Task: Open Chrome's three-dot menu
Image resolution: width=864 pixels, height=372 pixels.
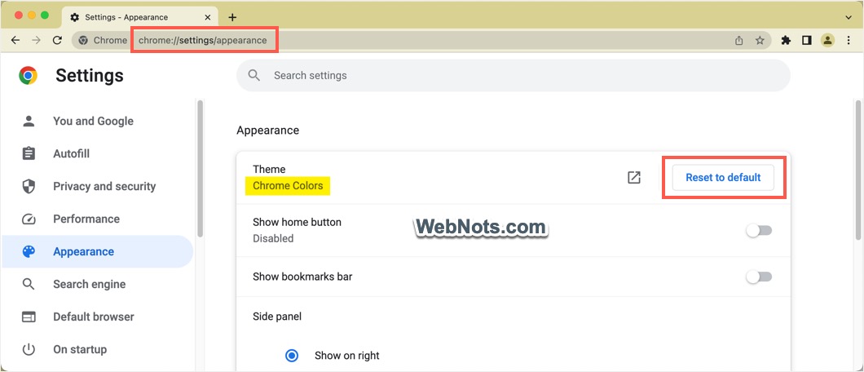Action: (x=849, y=40)
